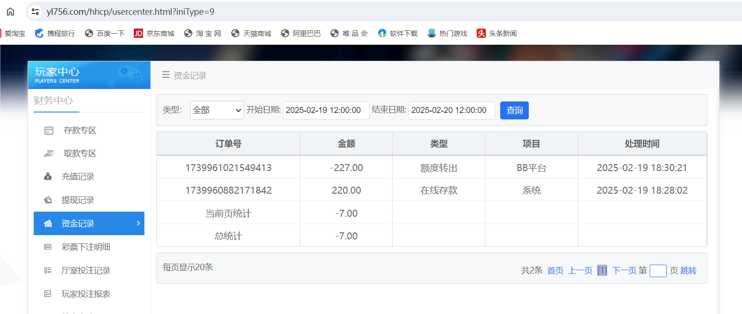Click the 结束日期 date input field

[x=451, y=110]
